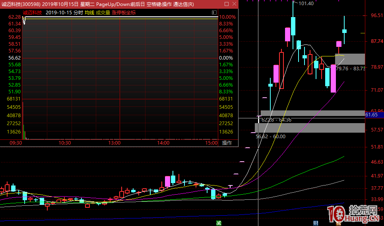
Task: Click the 10:30 time mark on intraday axis
Action: coord(64,143)
